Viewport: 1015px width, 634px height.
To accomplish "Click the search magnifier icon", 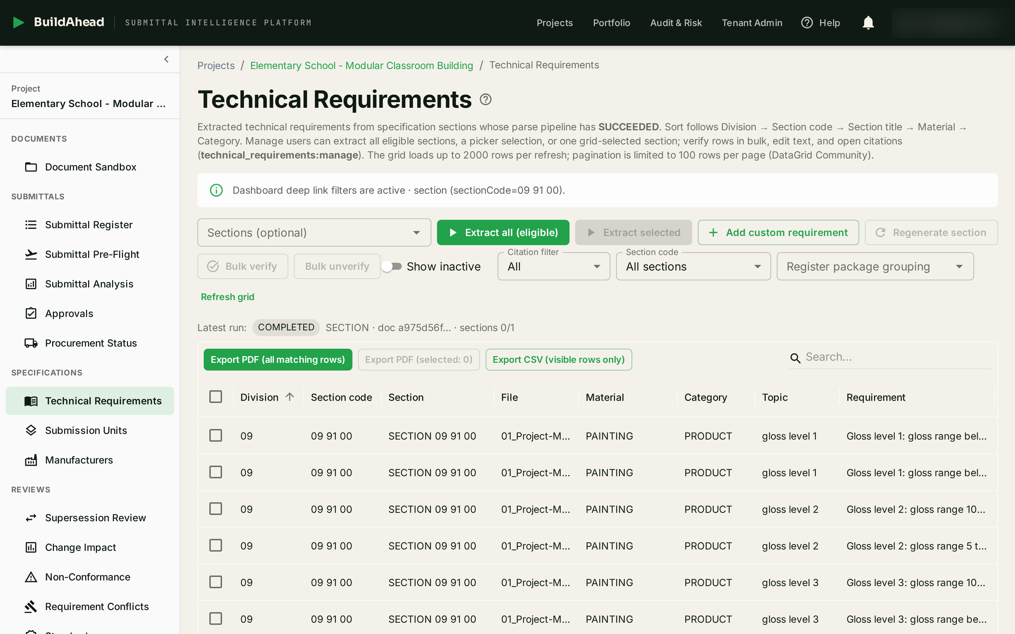I will 795,358.
